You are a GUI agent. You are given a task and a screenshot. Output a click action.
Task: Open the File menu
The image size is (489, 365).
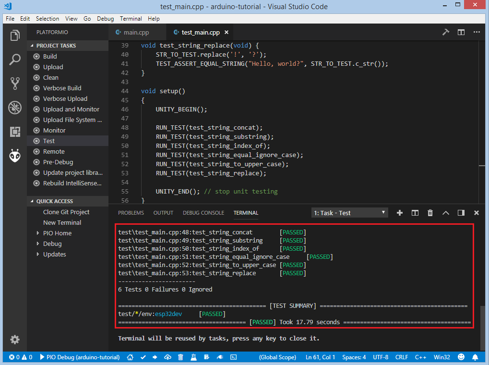point(10,19)
